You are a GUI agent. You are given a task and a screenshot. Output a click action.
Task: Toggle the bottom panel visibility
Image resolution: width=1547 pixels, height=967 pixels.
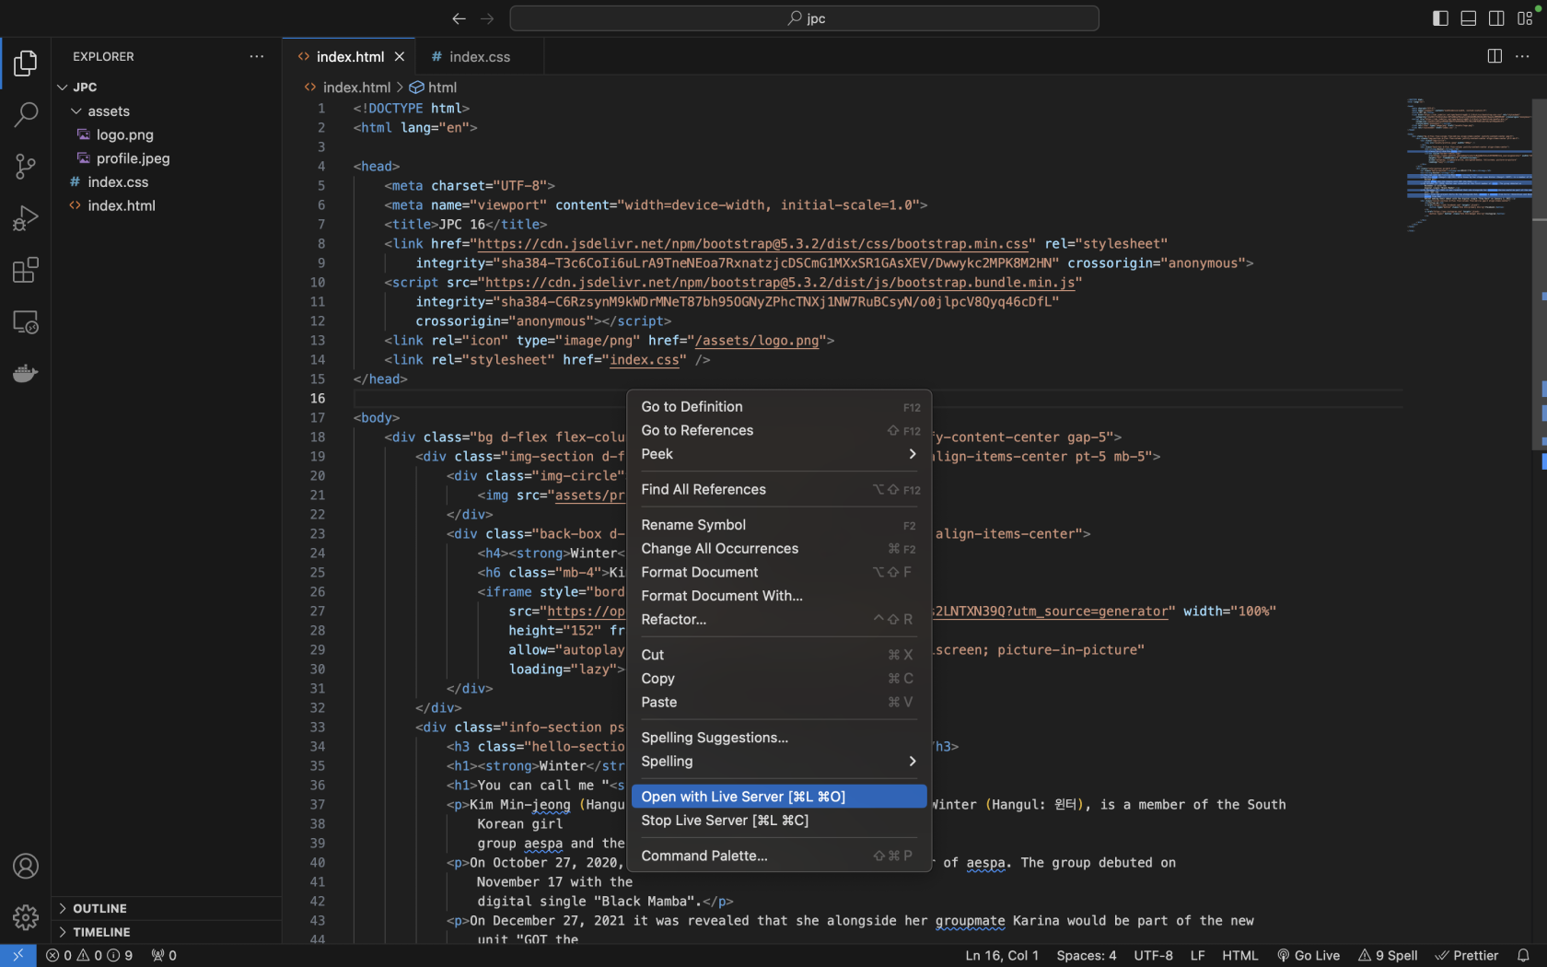point(1469,18)
